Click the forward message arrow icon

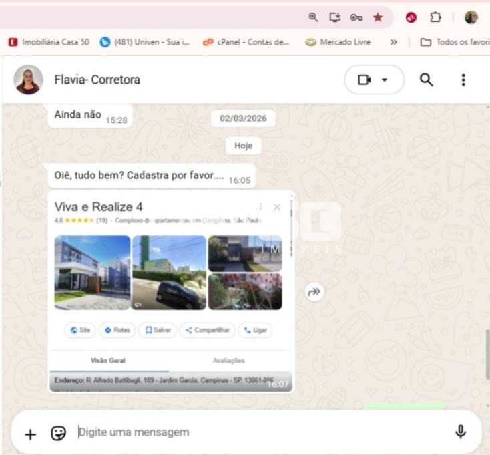click(x=314, y=291)
